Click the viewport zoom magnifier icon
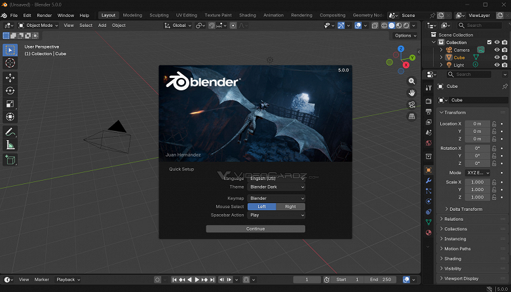The height and width of the screenshot is (292, 511). 411,81
